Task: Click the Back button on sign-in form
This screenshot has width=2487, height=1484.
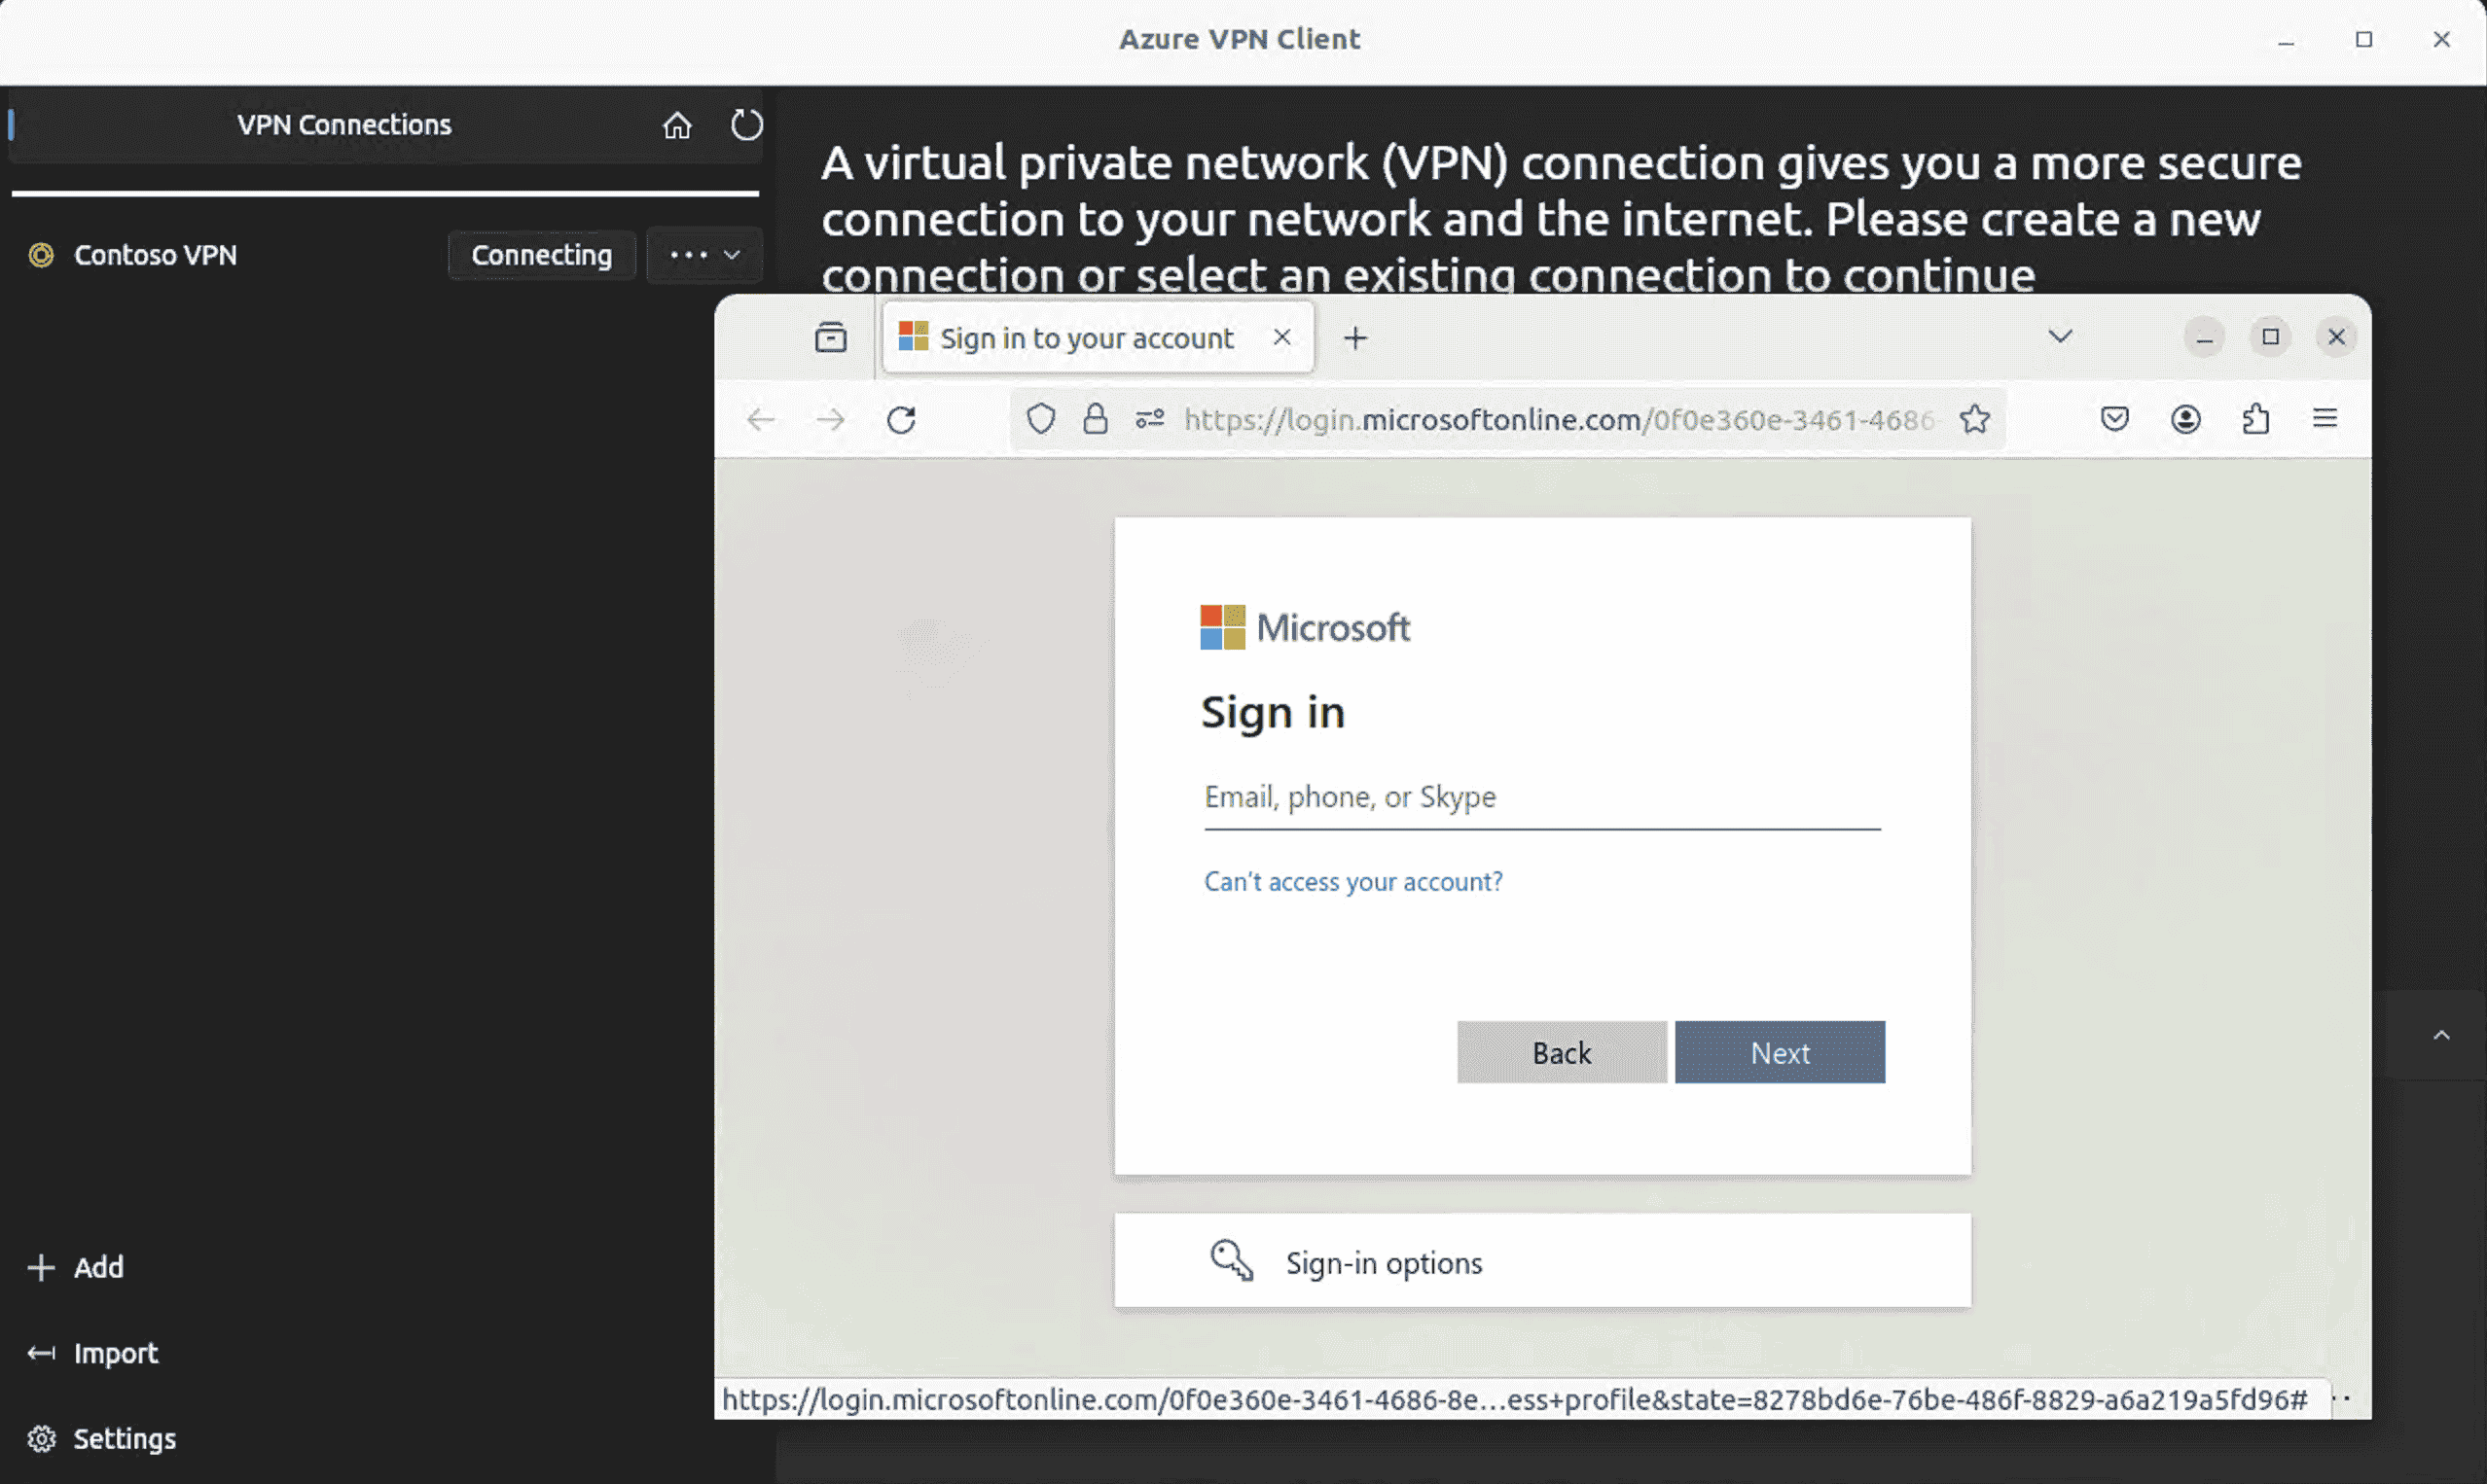Action: tap(1562, 1052)
